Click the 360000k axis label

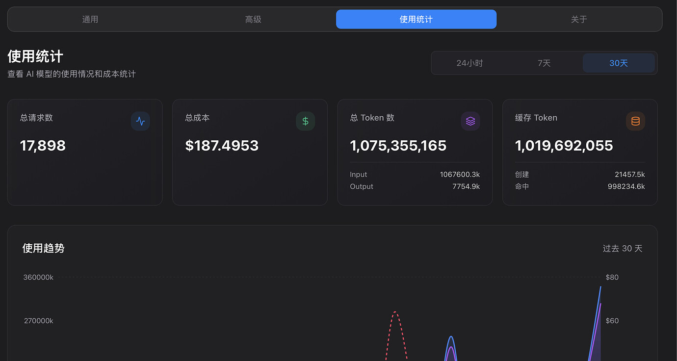pyautogui.click(x=38, y=277)
